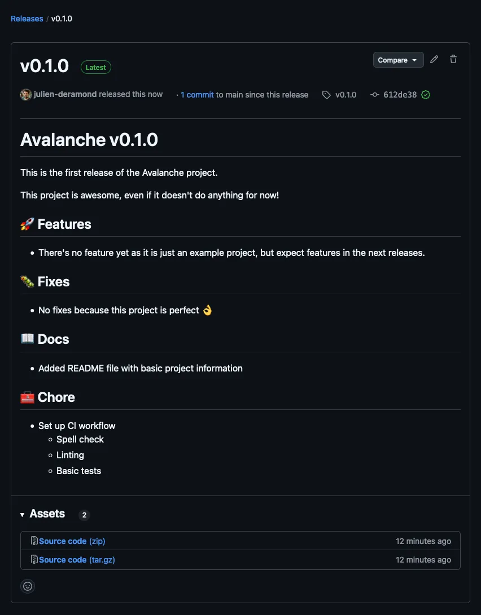Screen dimensions: 481x615
Task: Click the commit icon beside 612de38
Action: point(374,95)
